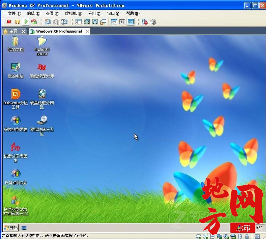266x239 pixels.
Task: Toggle the sidebar panel toolbar icon
Action: click(x=78, y=22)
